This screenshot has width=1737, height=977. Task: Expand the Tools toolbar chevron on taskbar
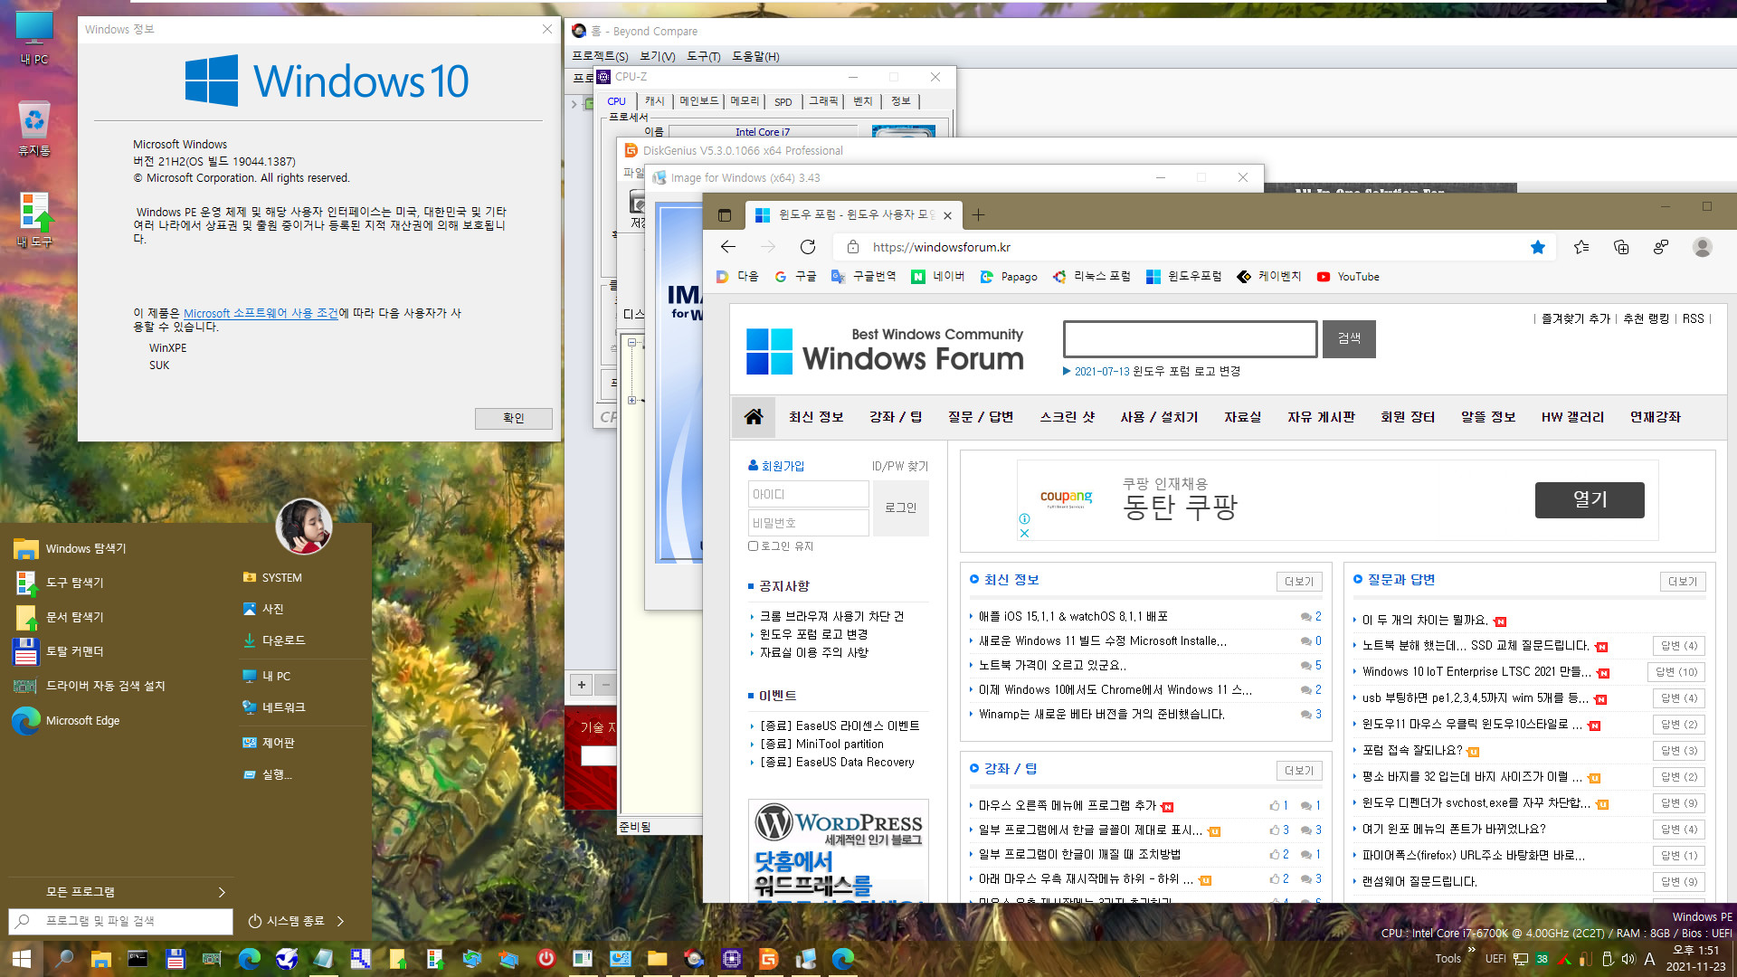point(1472,949)
